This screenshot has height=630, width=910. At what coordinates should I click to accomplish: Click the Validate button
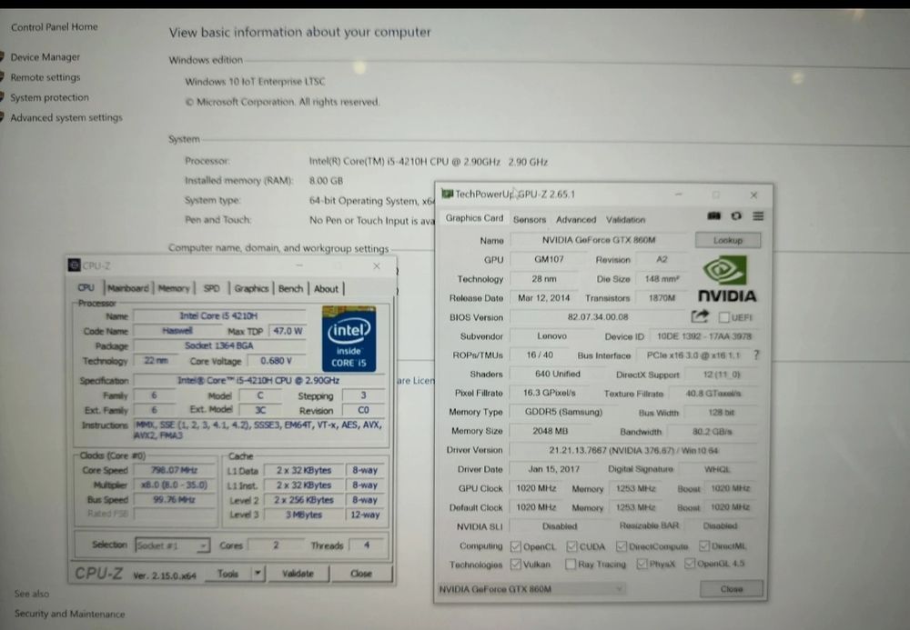click(298, 574)
